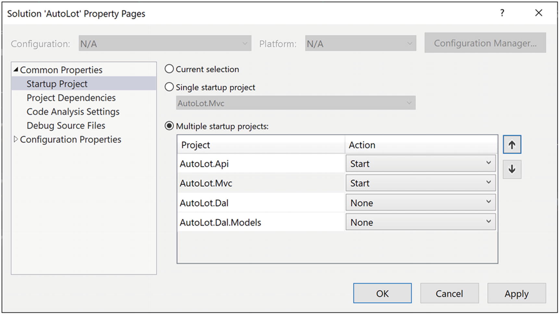The height and width of the screenshot is (315, 560).
Task: Click the move down arrow button
Action: (x=512, y=169)
